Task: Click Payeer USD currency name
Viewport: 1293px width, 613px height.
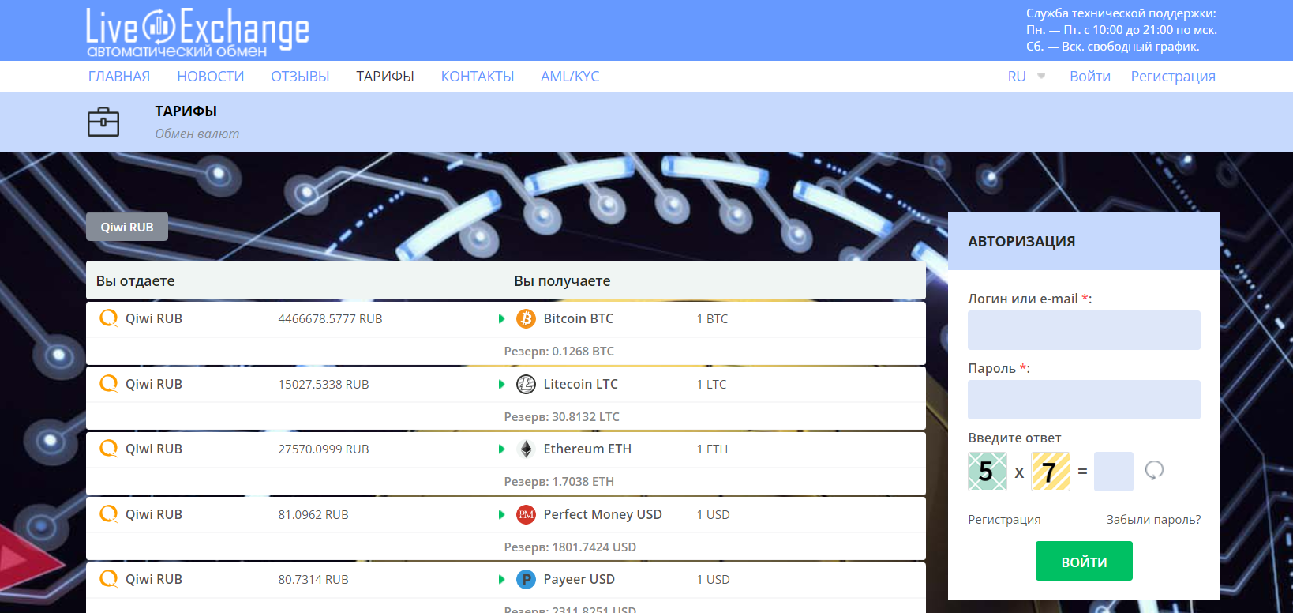Action: tap(579, 579)
